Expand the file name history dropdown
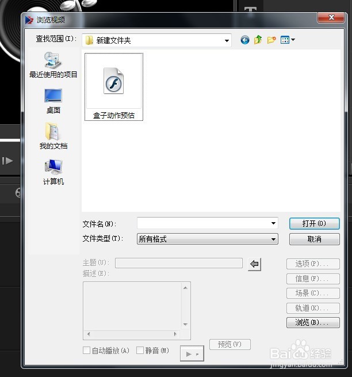This screenshot has height=377, width=352. 273,223
